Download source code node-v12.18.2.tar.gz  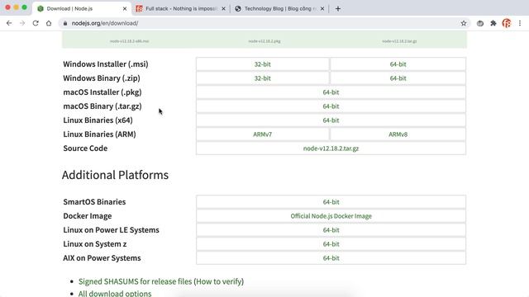click(331, 148)
